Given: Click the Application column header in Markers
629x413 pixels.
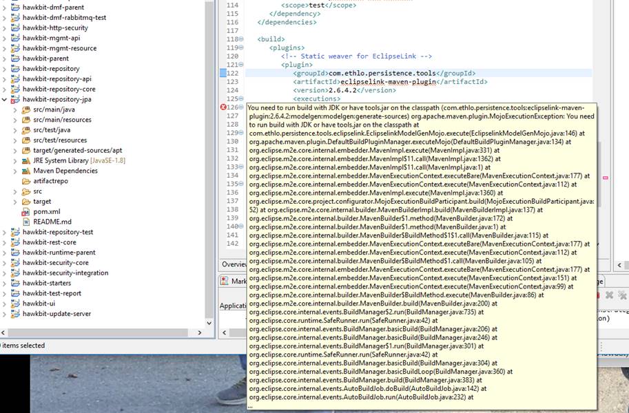Looking at the screenshot, I should [233, 306].
